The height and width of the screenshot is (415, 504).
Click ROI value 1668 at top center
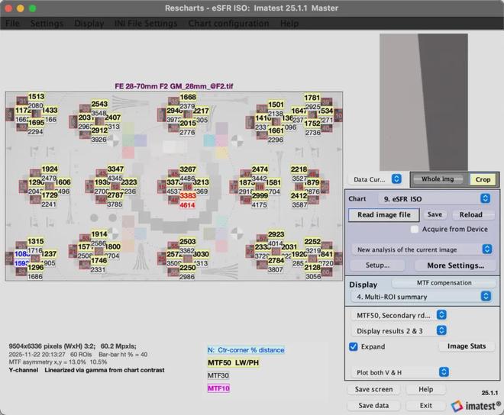(x=188, y=97)
